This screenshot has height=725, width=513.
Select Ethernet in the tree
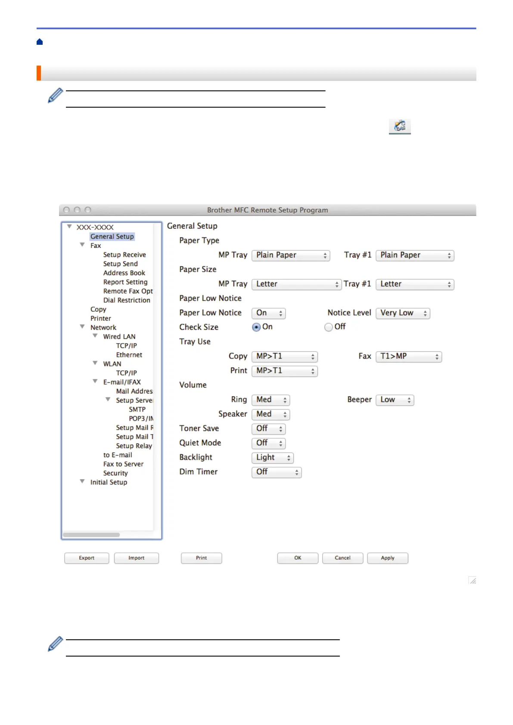tap(129, 355)
